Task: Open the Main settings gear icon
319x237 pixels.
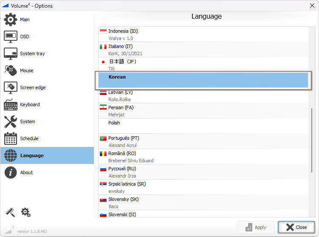Action: pyautogui.click(x=11, y=20)
